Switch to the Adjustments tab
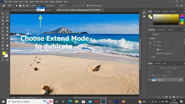Image resolution: width=185 pixels, height=104 pixels. pyautogui.click(x=161, y=30)
